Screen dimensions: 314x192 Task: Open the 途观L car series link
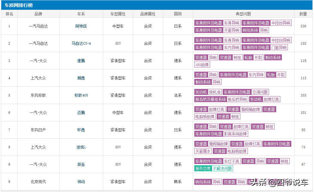coord(81,147)
